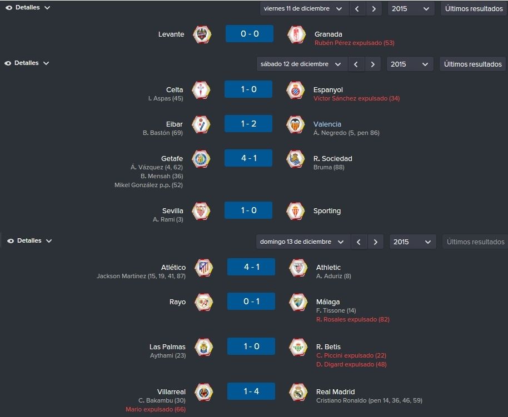Go to previous day from domingo 13 de diciembre

[358, 242]
